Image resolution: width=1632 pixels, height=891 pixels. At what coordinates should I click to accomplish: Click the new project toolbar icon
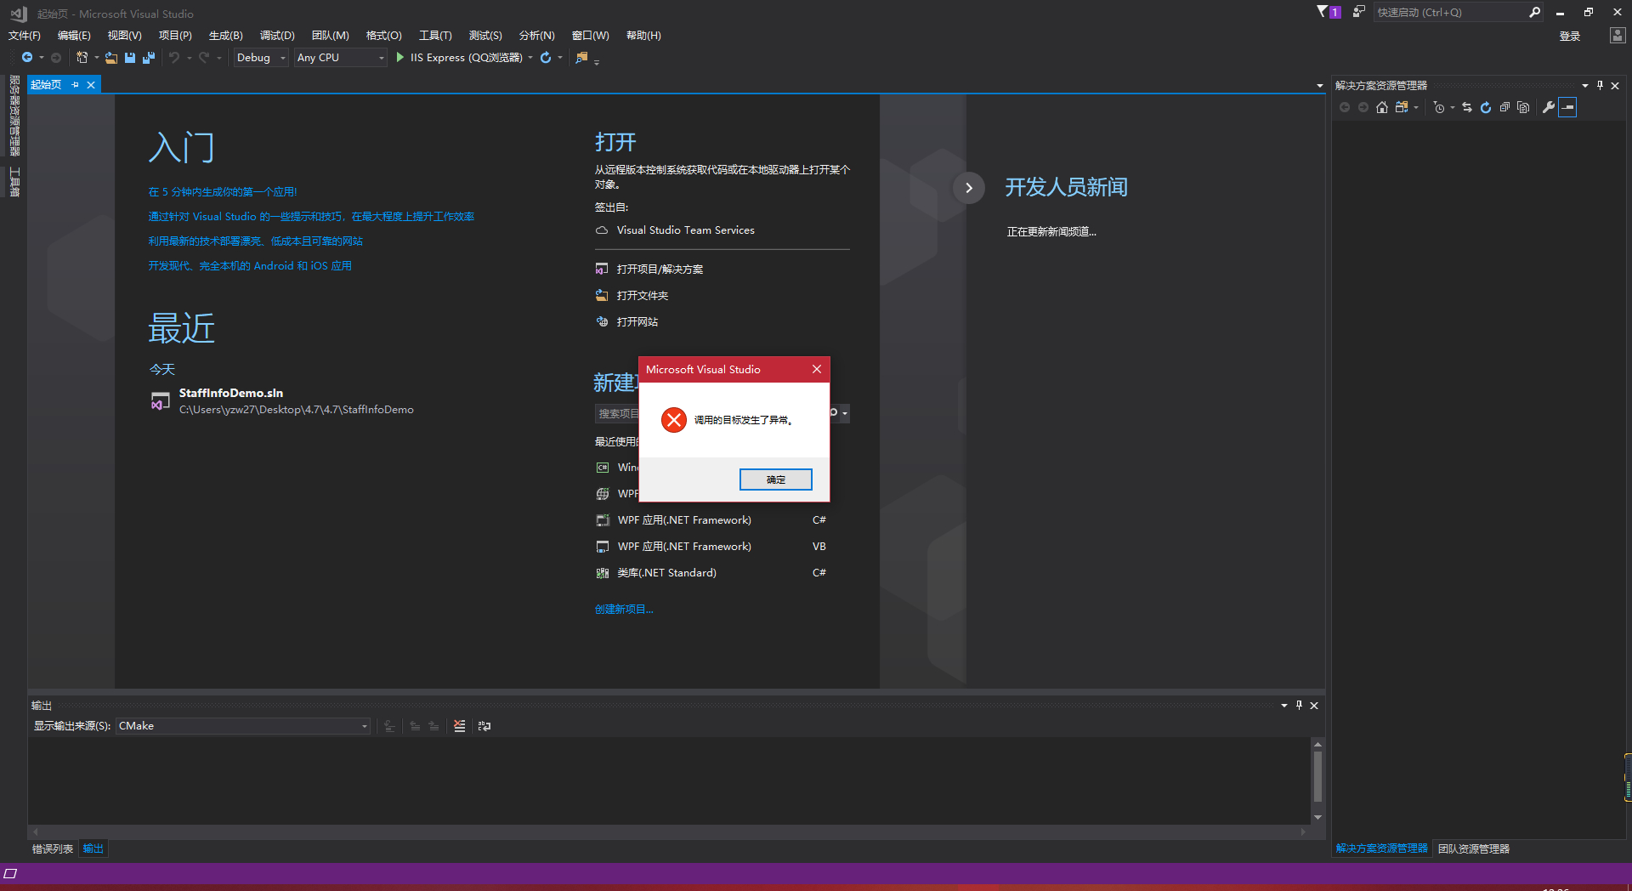(82, 58)
